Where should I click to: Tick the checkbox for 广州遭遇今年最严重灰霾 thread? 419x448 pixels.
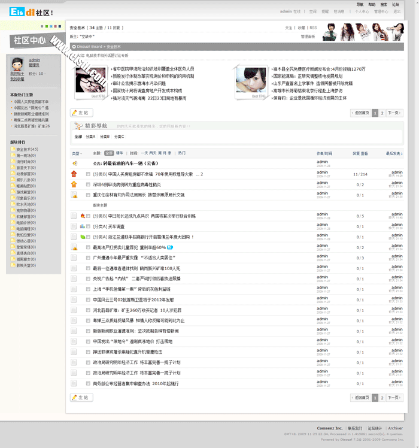point(88,258)
